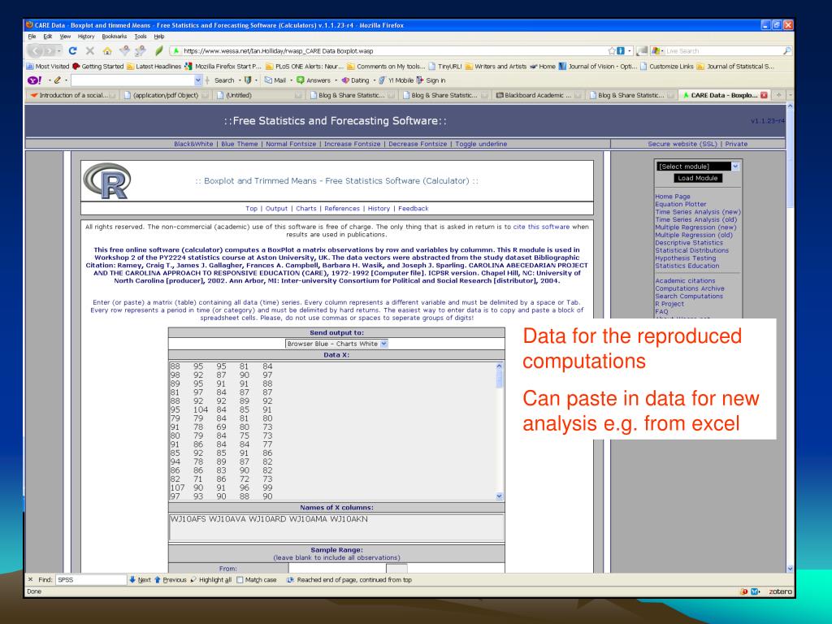The image size is (832, 624).
Task: Open the Hypothesis Testing link
Action: pos(685,258)
